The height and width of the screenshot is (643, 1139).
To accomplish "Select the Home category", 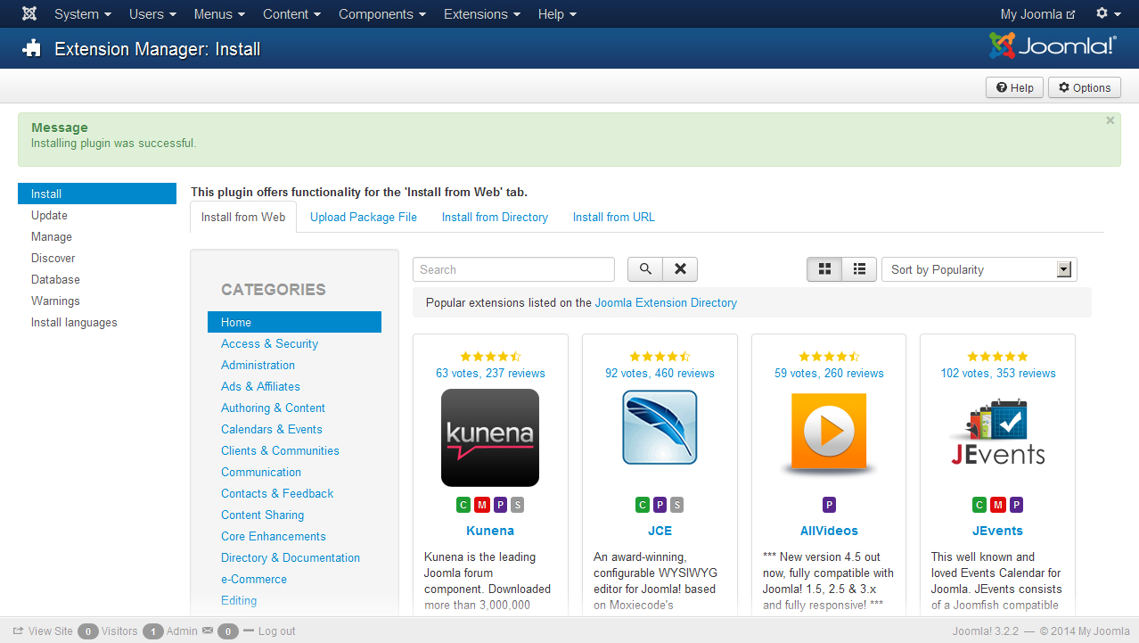I will (x=294, y=322).
